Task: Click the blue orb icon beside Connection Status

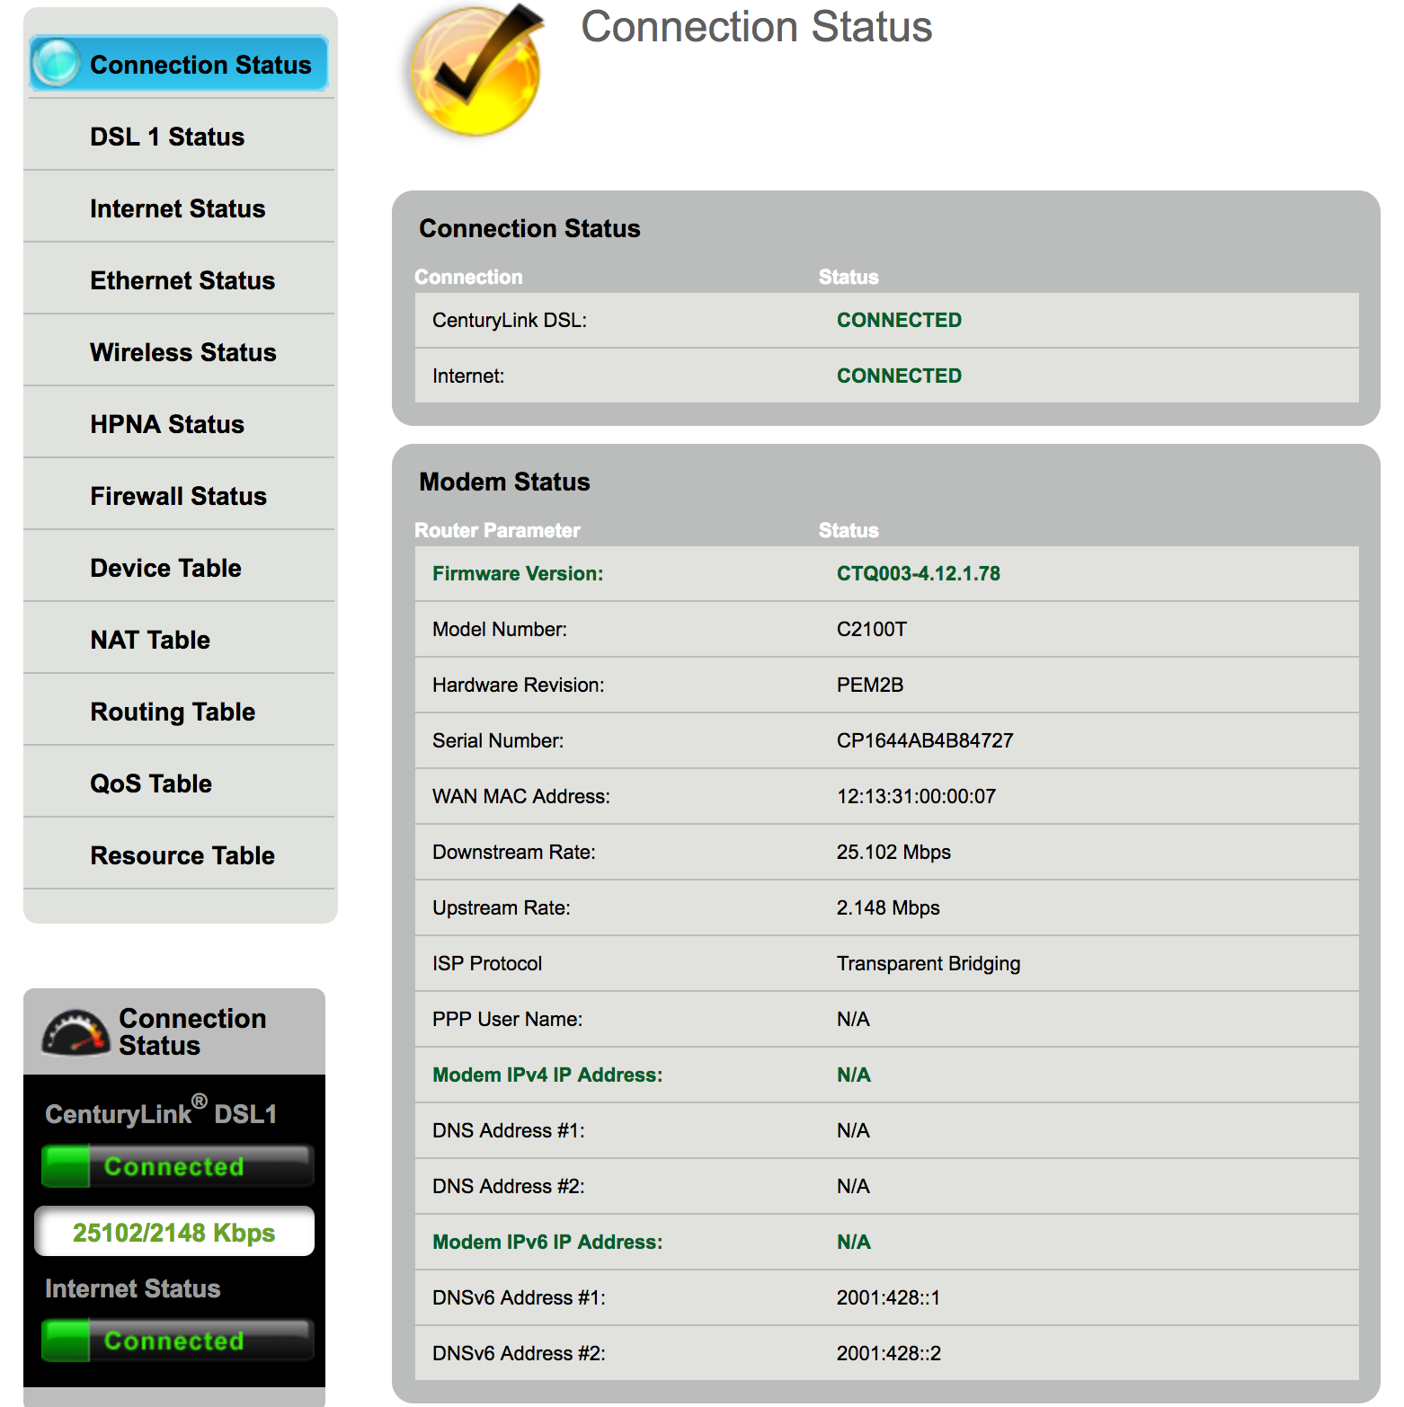Action: tap(56, 64)
